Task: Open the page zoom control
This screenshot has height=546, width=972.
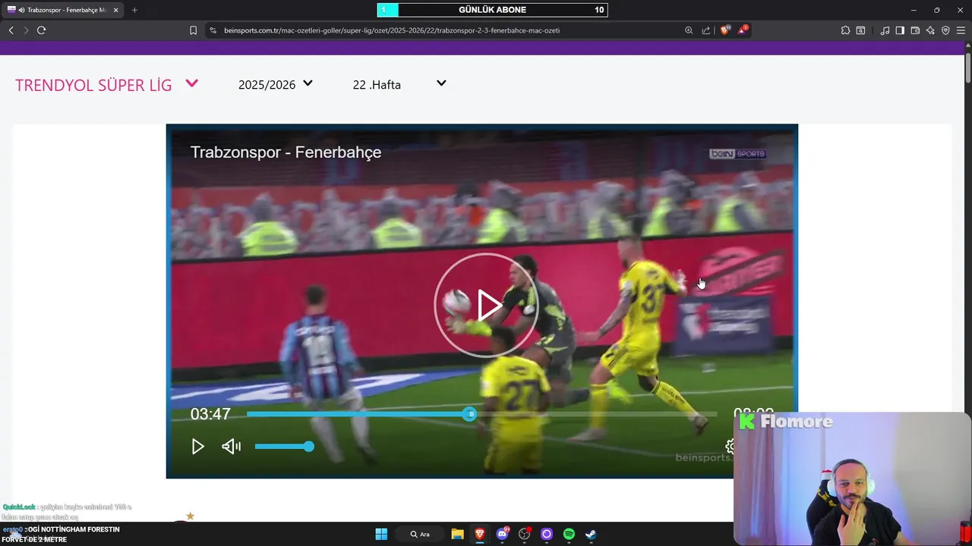Action: (x=689, y=30)
